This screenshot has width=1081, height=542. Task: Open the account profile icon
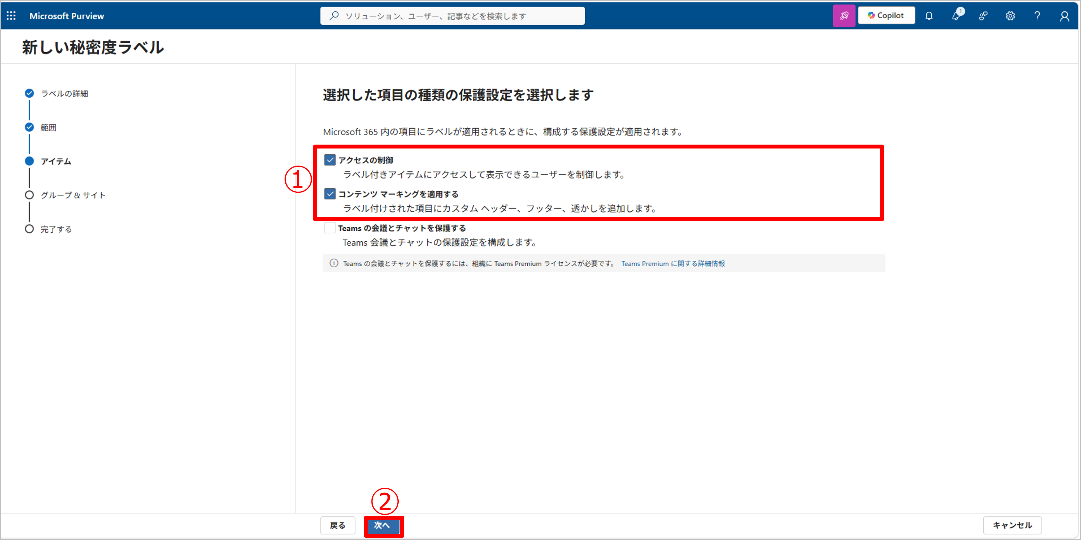point(1064,16)
